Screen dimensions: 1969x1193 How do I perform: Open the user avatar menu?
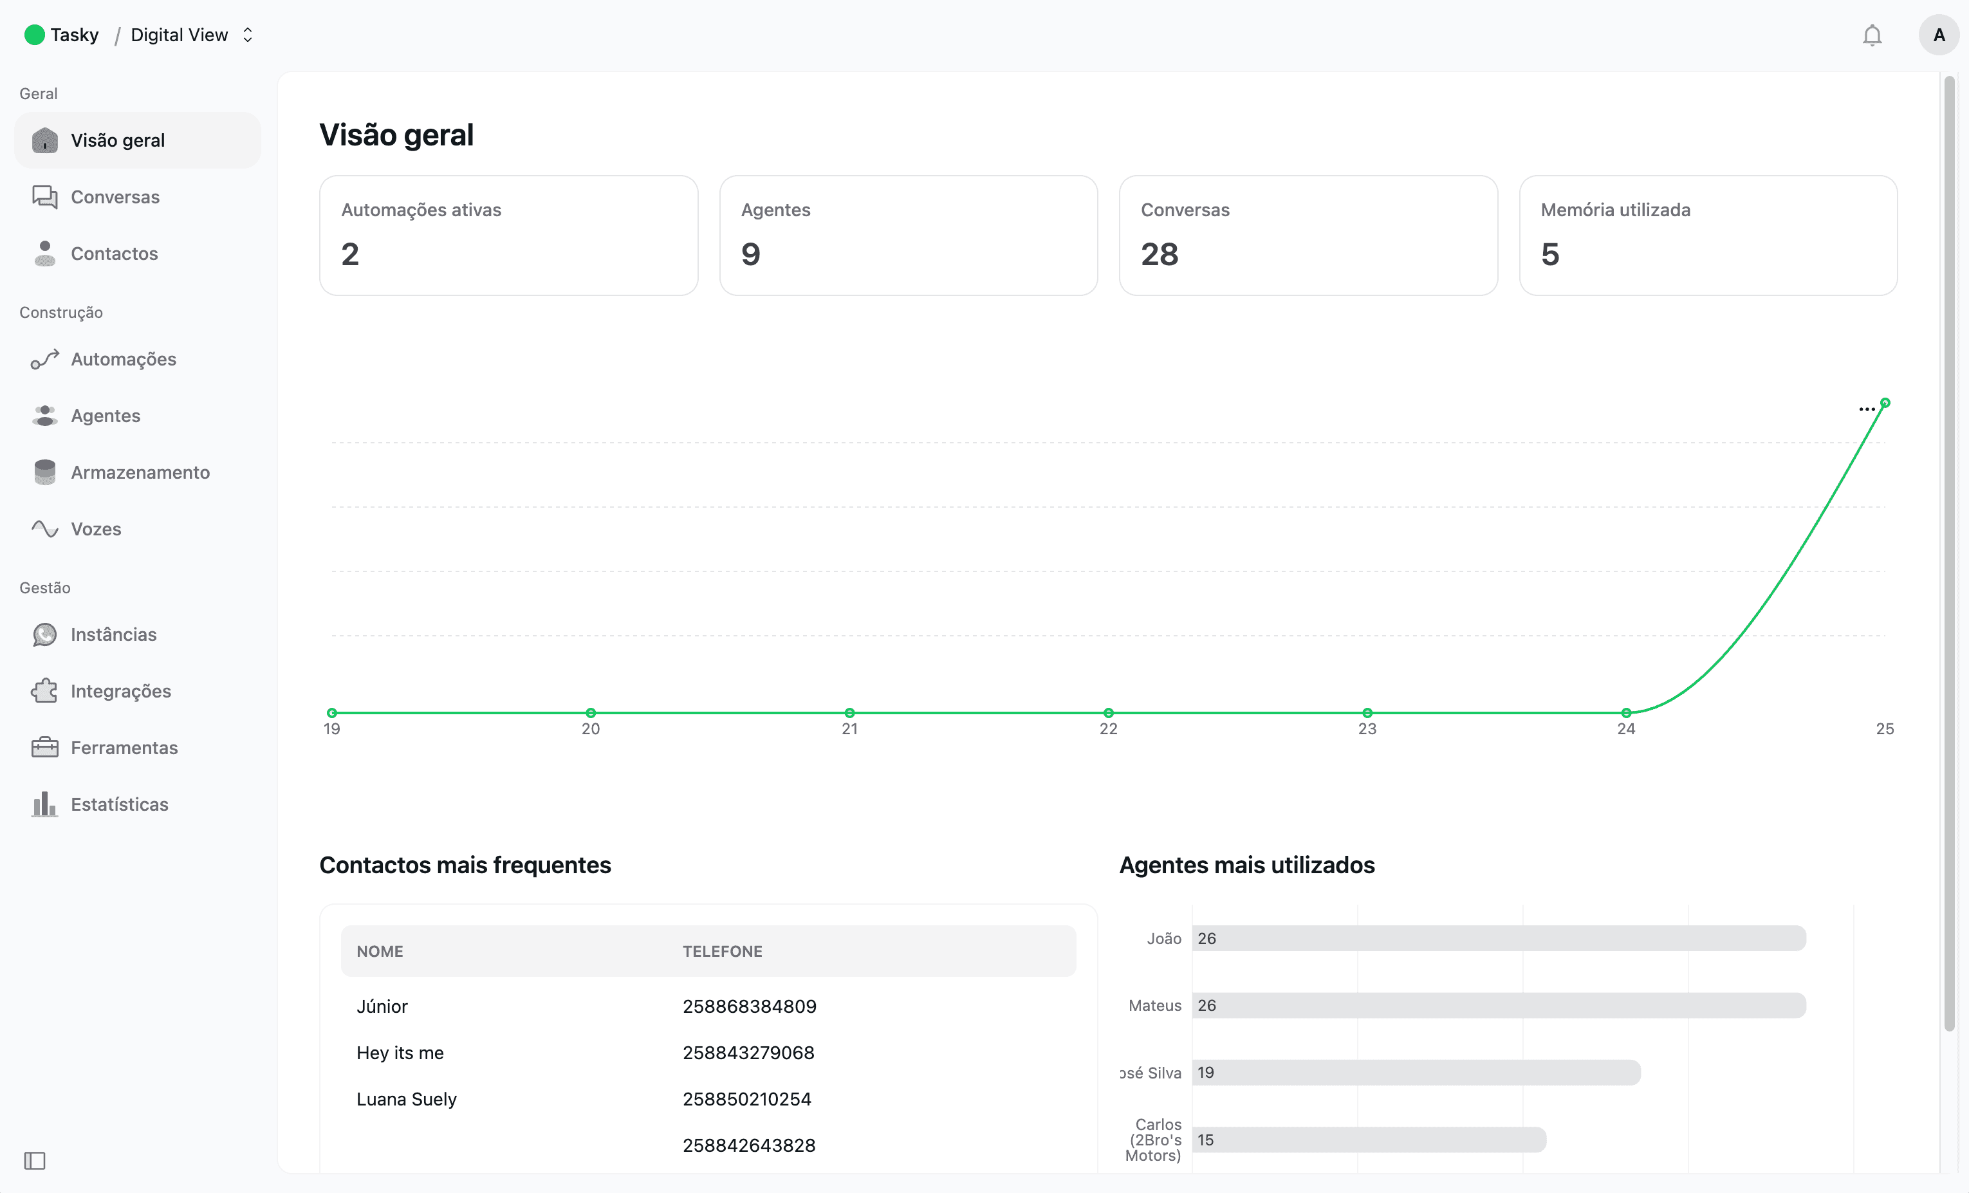click(1938, 35)
